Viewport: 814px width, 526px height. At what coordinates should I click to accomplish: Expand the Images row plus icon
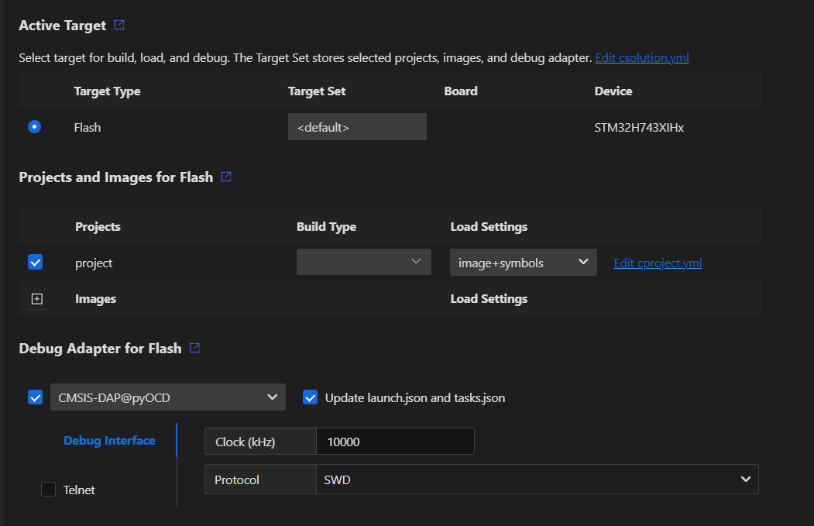[x=36, y=299]
